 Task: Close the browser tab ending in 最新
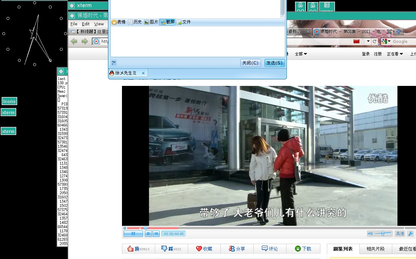pyautogui.click(x=308, y=32)
